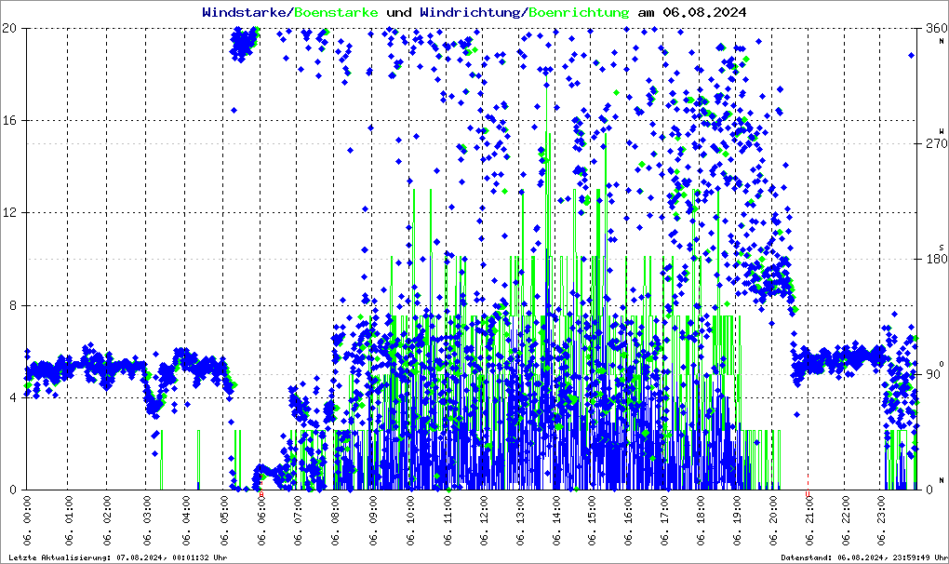Click wind speed axis label '8'
Image resolution: width=949 pixels, height=564 pixels.
13,305
